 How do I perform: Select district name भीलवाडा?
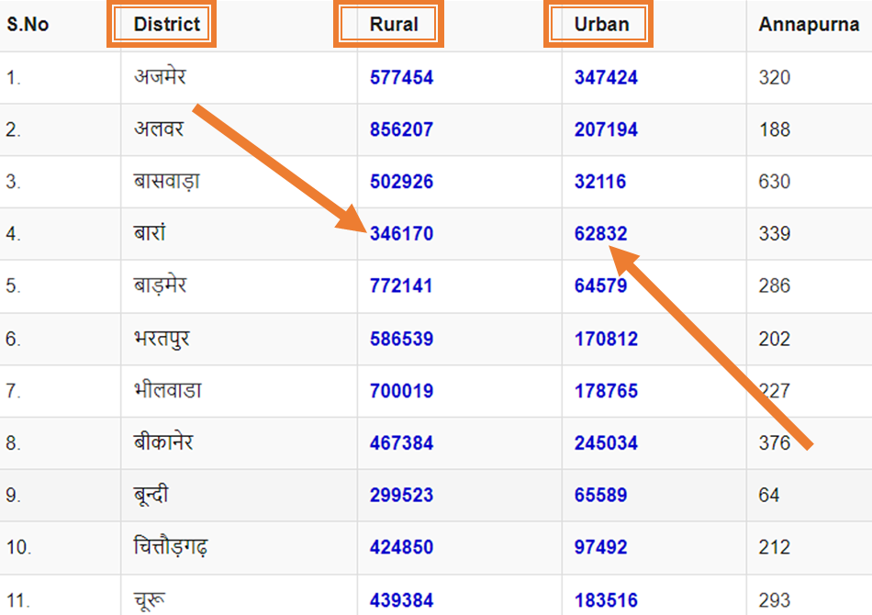point(167,389)
